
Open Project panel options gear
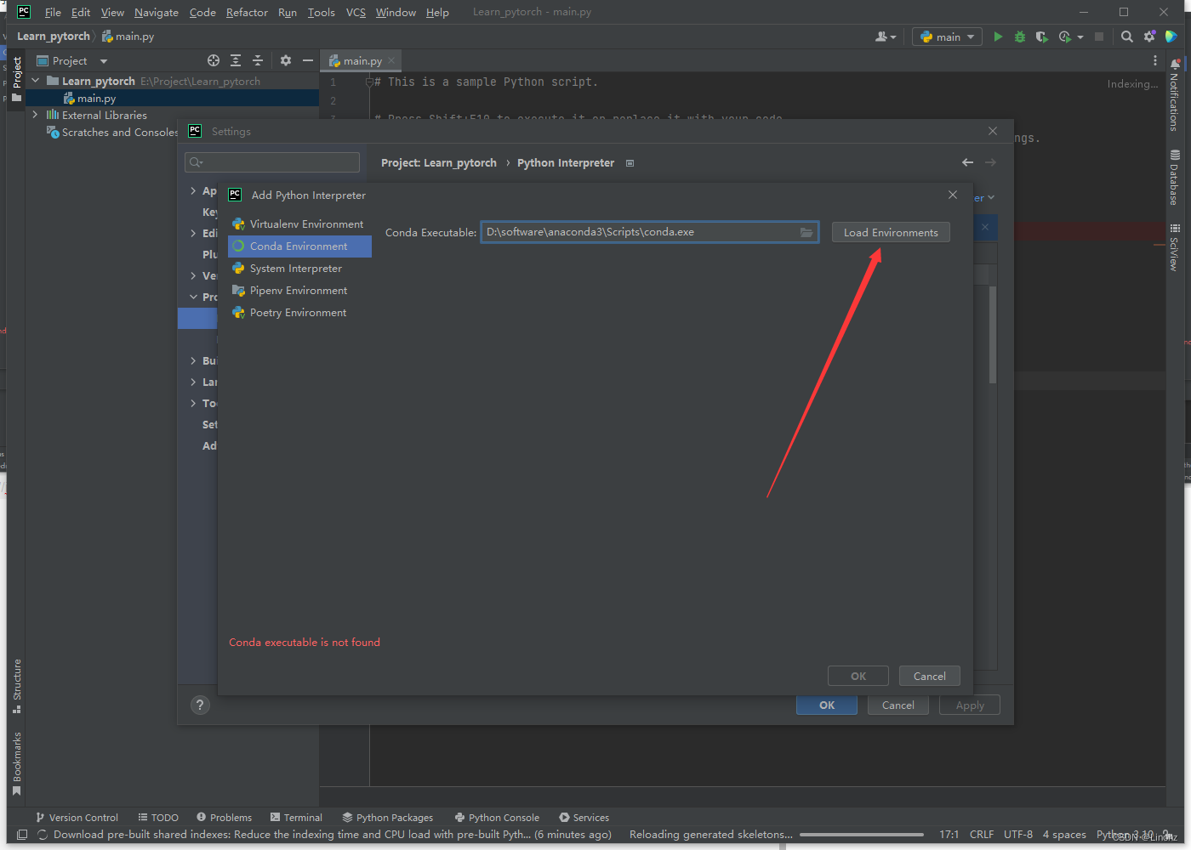click(x=286, y=60)
